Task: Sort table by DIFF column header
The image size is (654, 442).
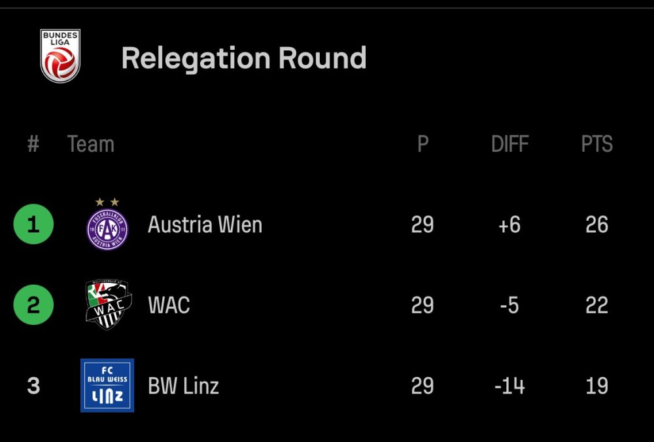Action: [x=509, y=144]
